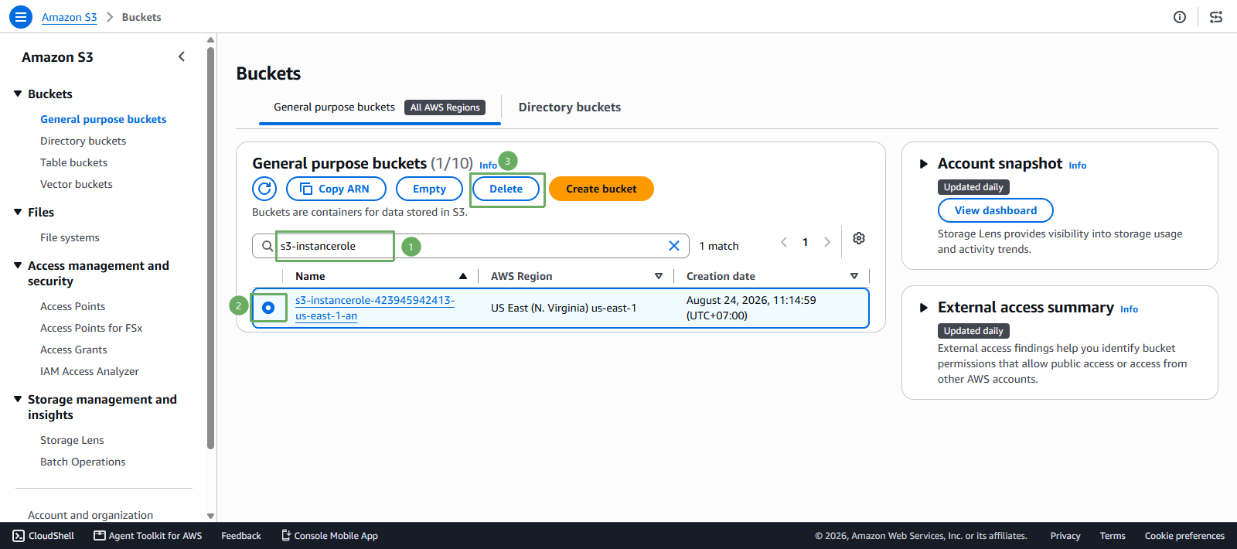
Task: Open Directory buckets in sidebar
Action: click(x=83, y=141)
